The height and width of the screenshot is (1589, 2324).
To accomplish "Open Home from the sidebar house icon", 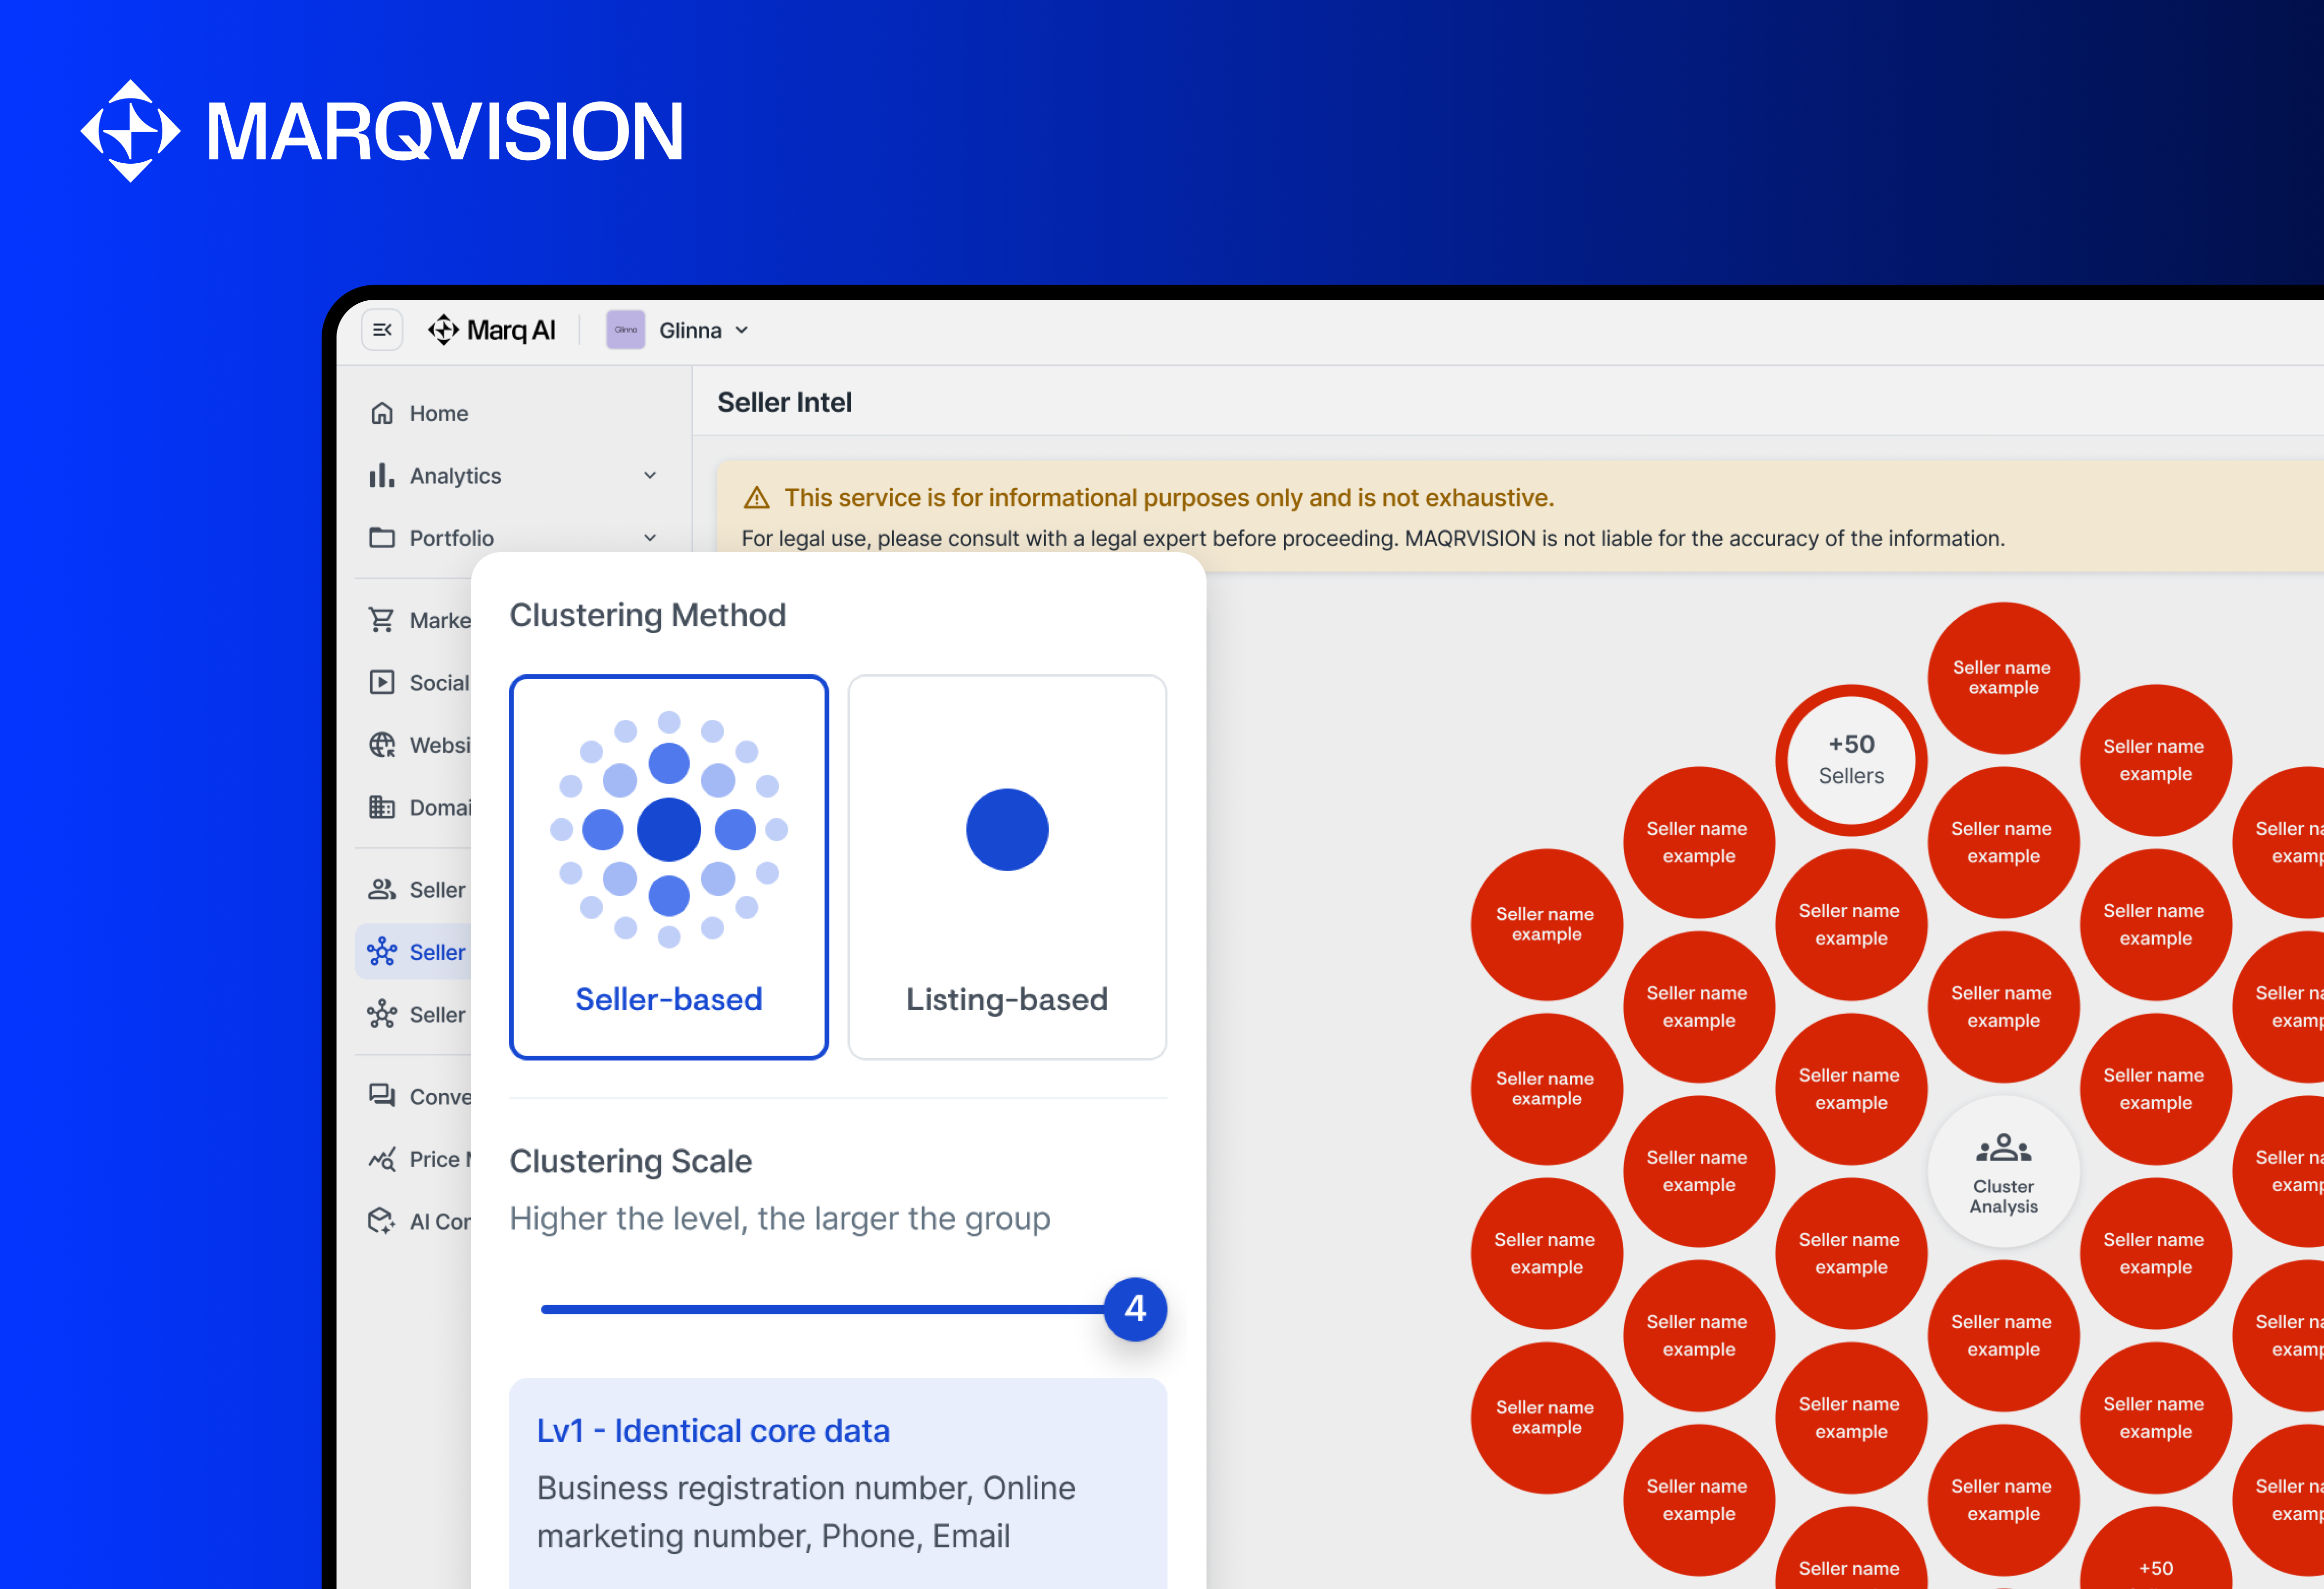I will [x=382, y=414].
